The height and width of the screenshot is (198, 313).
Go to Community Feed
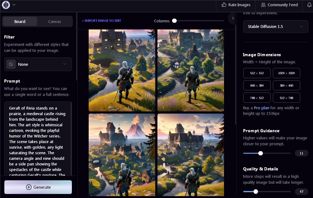pyautogui.click(x=279, y=5)
